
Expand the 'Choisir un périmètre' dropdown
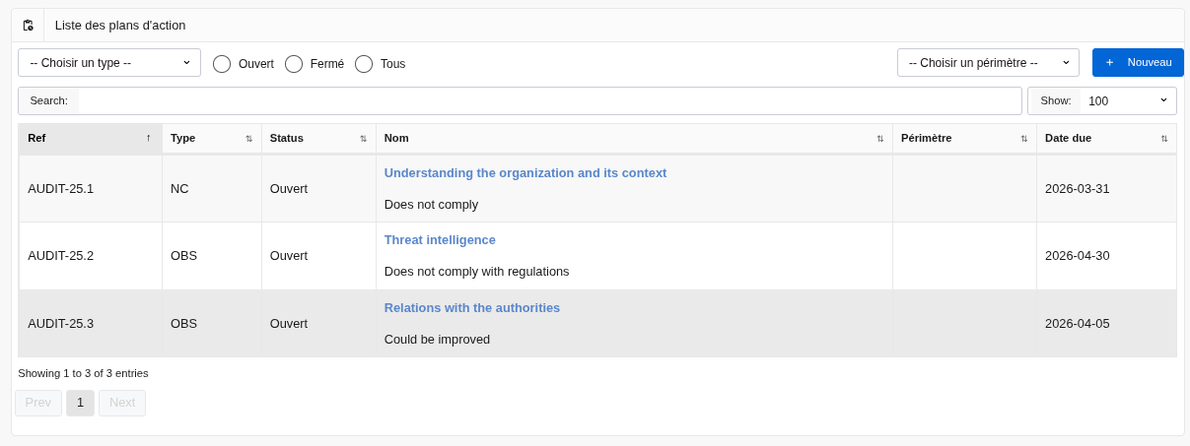pos(988,63)
